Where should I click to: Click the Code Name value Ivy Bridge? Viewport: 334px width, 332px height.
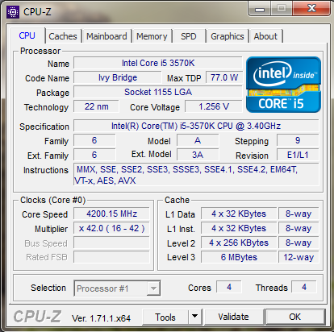[118, 77]
